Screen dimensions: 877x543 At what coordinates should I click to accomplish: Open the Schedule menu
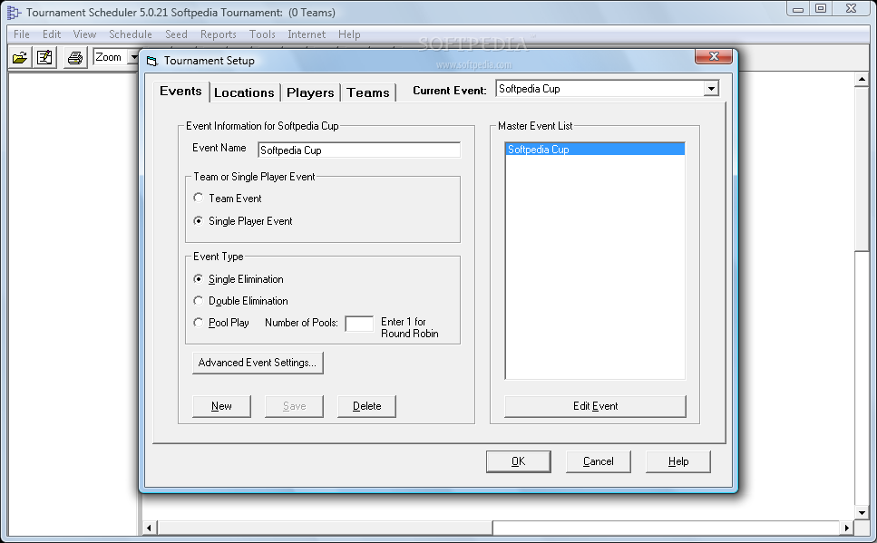pyautogui.click(x=131, y=34)
